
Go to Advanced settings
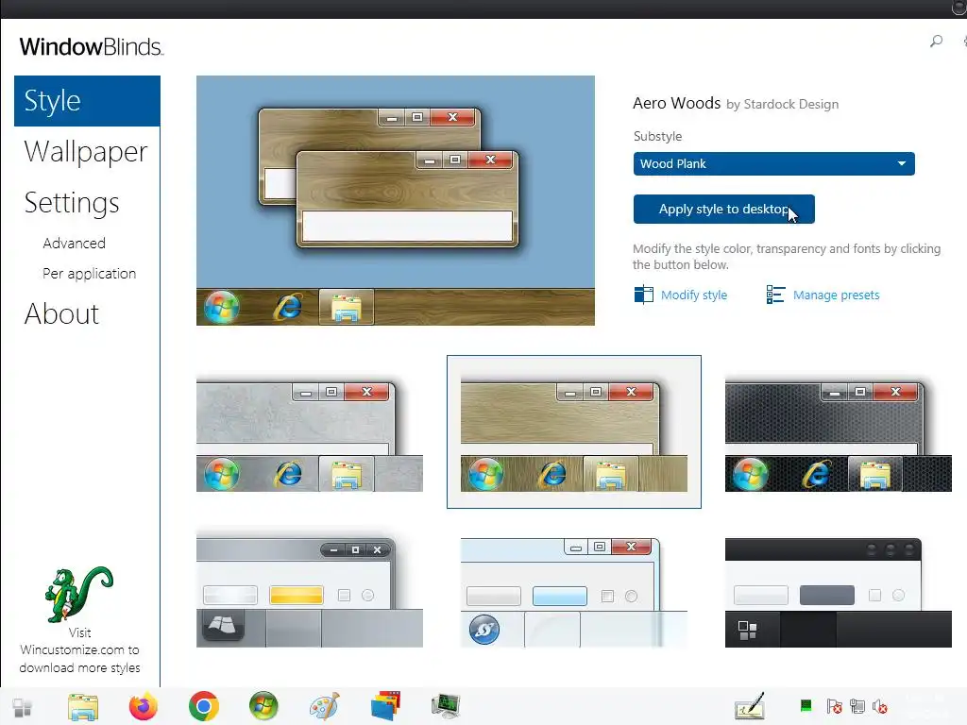pos(74,243)
